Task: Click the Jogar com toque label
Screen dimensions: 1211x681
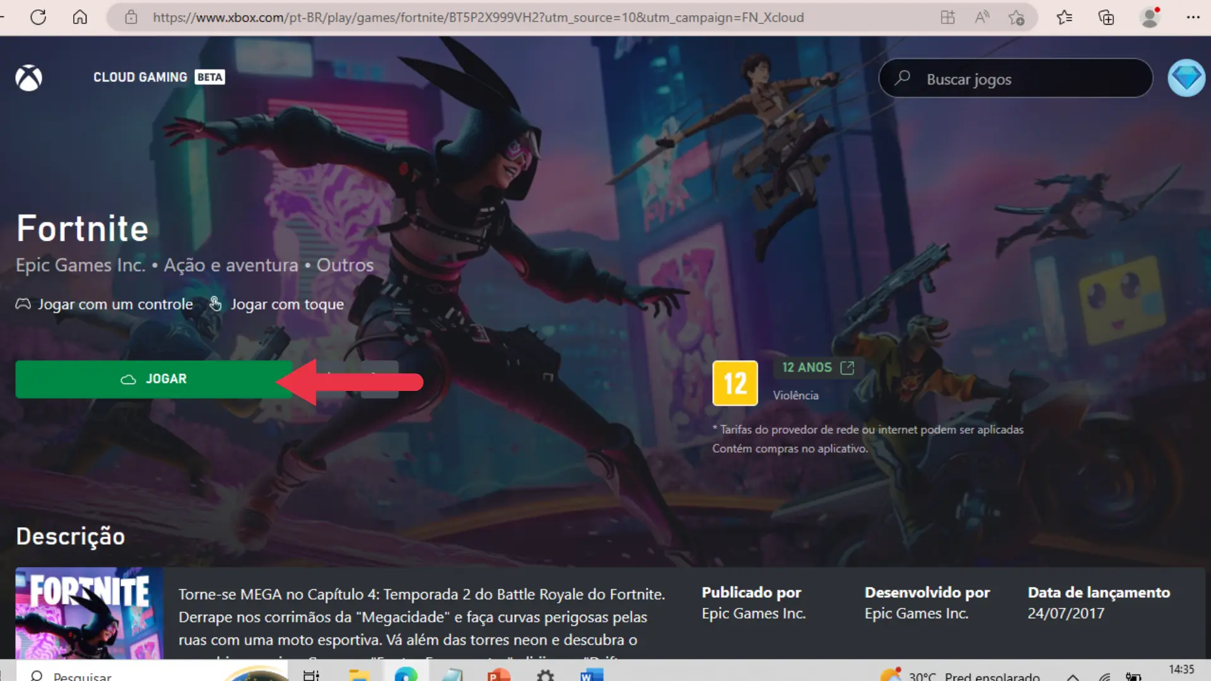Action: (x=287, y=304)
